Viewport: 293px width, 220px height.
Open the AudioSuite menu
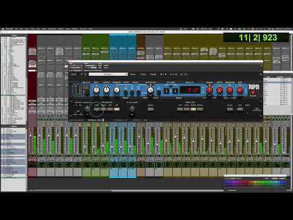click(52, 29)
